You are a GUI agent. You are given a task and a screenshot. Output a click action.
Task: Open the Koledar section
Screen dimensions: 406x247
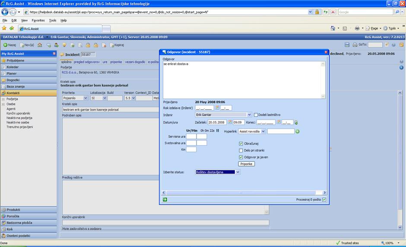point(29,67)
